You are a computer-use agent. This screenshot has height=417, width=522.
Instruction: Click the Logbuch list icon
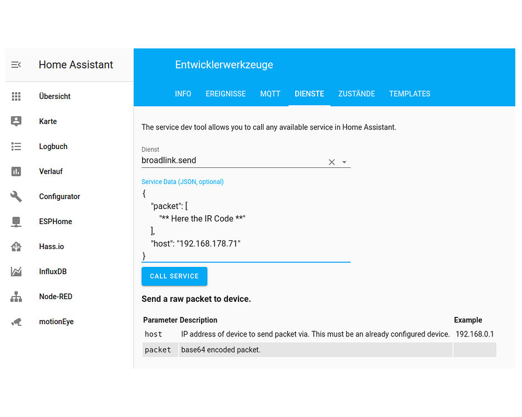pos(16,147)
